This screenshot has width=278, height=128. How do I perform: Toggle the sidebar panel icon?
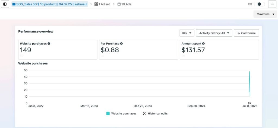click(x=5, y=4)
